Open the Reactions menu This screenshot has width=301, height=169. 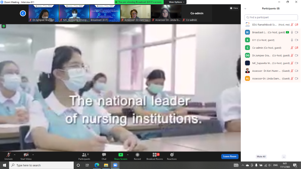172,156
